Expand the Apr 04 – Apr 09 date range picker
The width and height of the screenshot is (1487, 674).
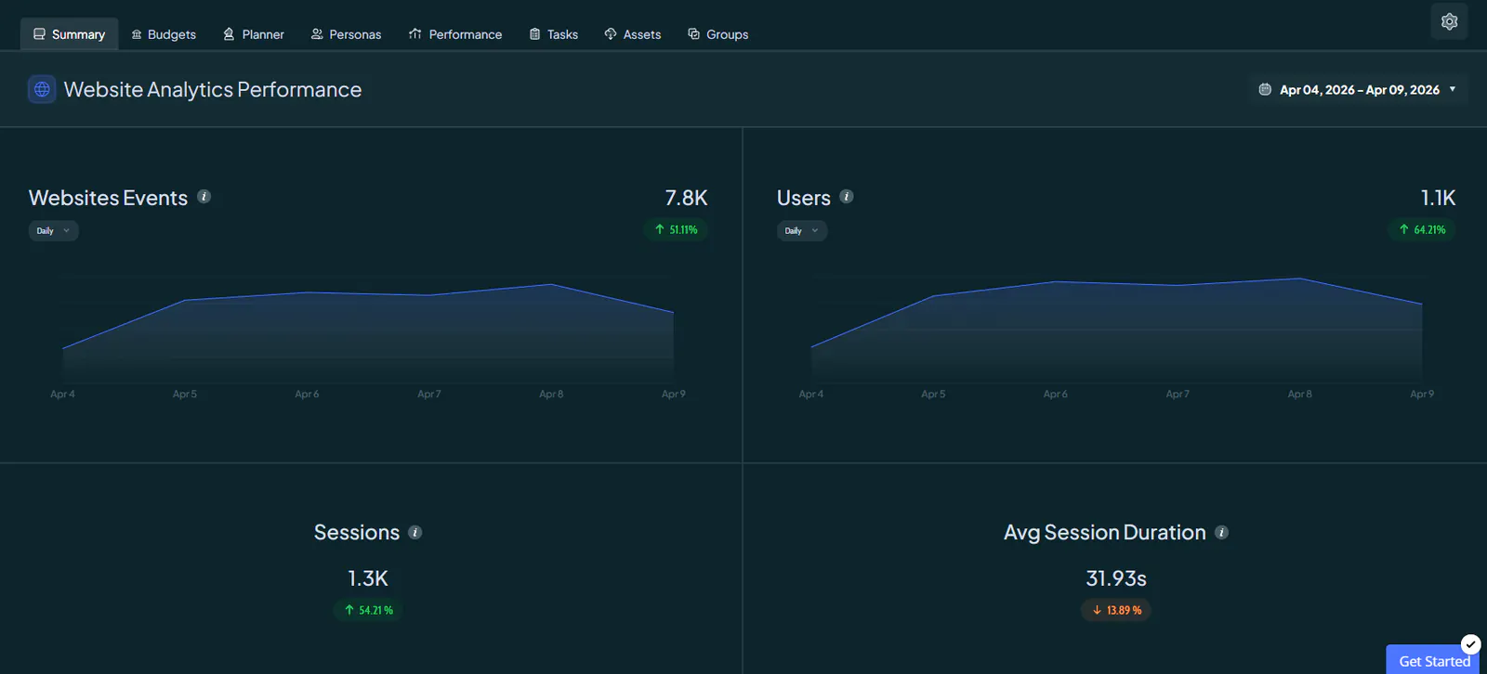click(x=1358, y=89)
